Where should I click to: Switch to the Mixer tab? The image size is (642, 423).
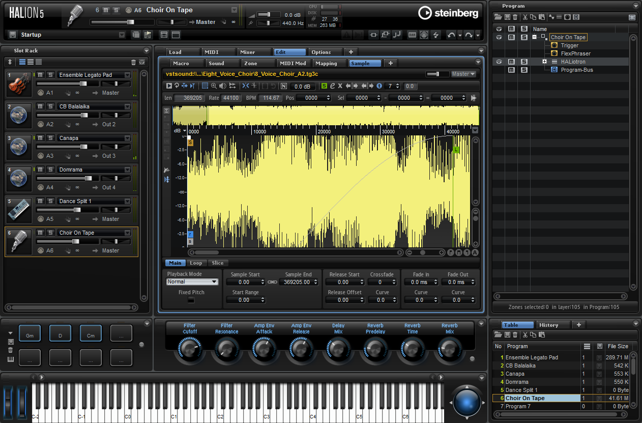254,52
